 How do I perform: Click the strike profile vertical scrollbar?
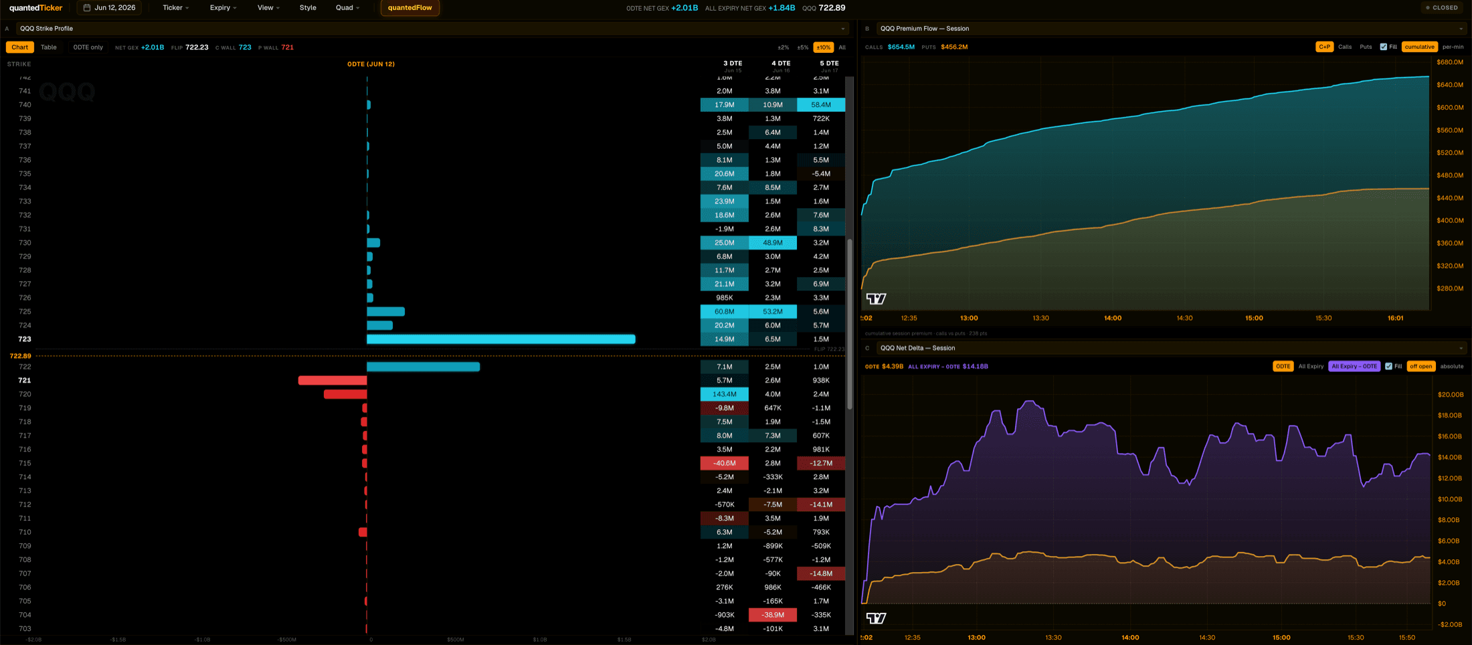pyautogui.click(x=850, y=324)
